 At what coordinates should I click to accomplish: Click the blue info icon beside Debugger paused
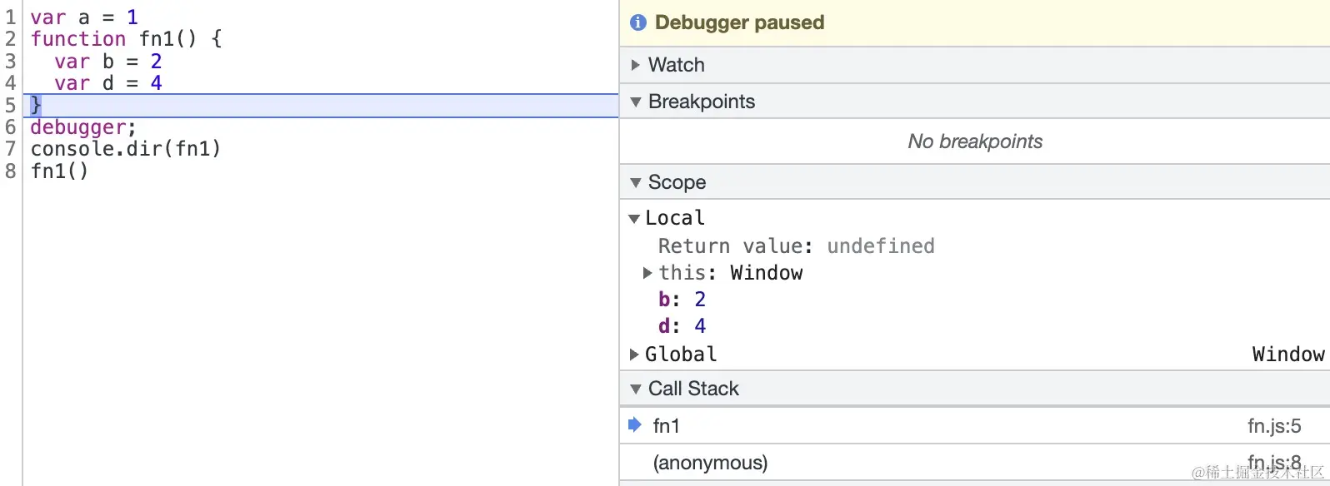638,22
